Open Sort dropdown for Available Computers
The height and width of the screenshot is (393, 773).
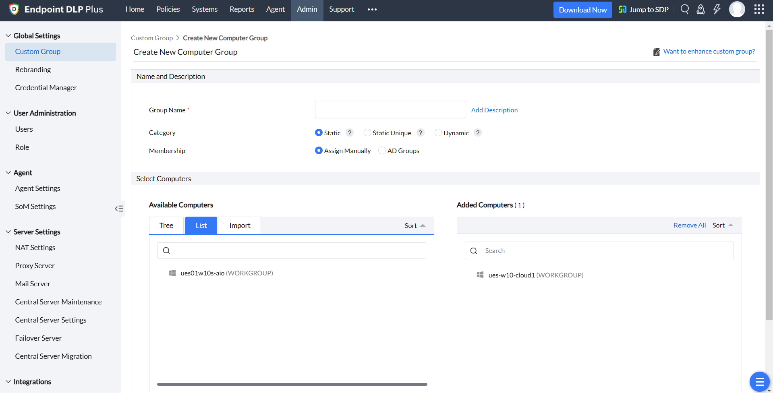point(415,225)
